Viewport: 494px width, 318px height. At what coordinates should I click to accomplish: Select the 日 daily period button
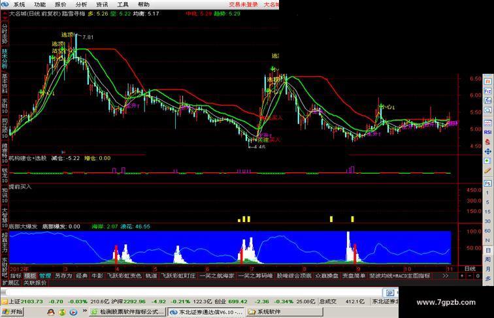pos(487,250)
